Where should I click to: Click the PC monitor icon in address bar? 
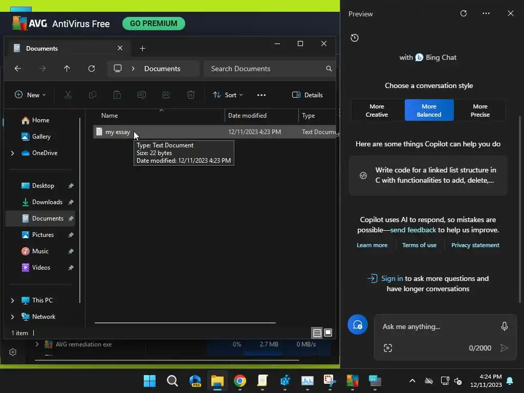pos(118,69)
